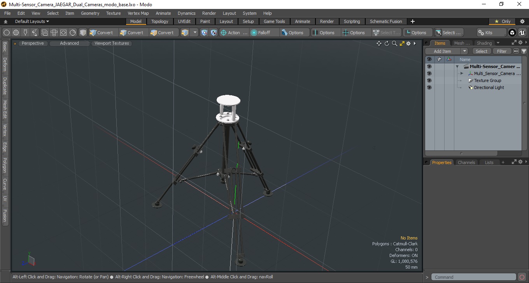Collapse the Multi-Sensor_Camer scene tree

pos(457,66)
